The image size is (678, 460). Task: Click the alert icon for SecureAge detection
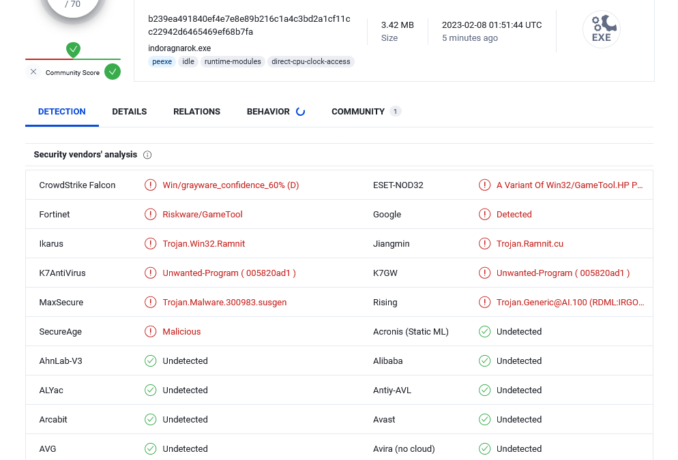pos(151,332)
